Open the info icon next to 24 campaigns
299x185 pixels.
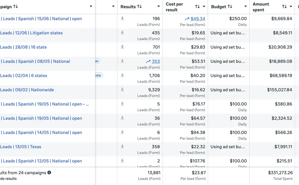point(49,173)
